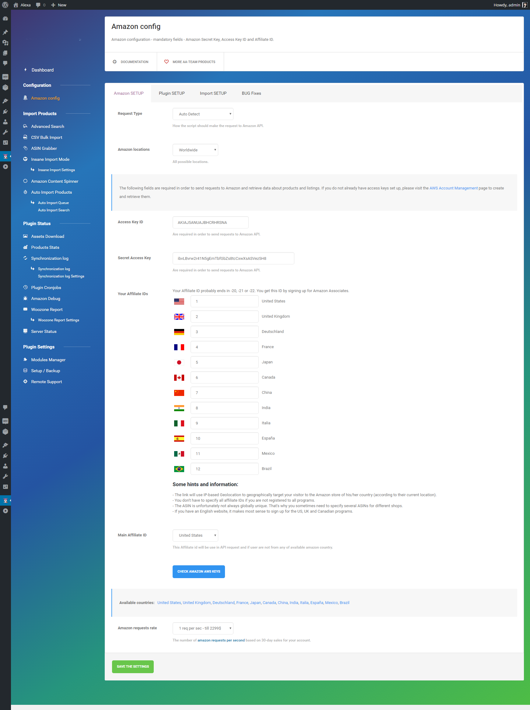The image size is (530, 710).
Task: Open the AWS Account Management link
Action: pyautogui.click(x=453, y=188)
